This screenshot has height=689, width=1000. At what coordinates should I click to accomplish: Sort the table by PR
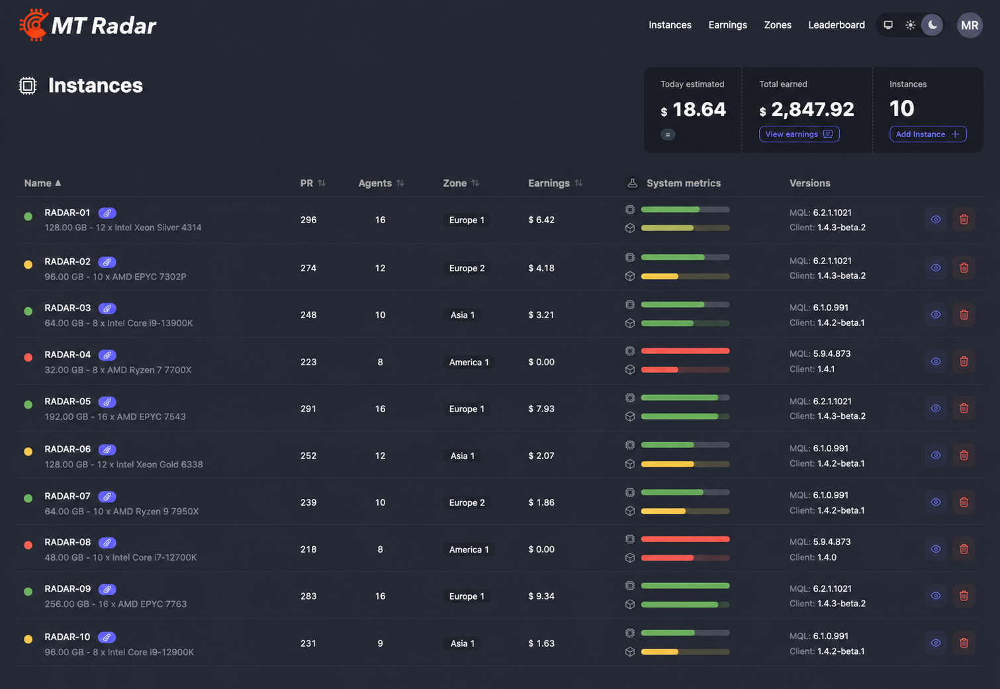point(313,183)
